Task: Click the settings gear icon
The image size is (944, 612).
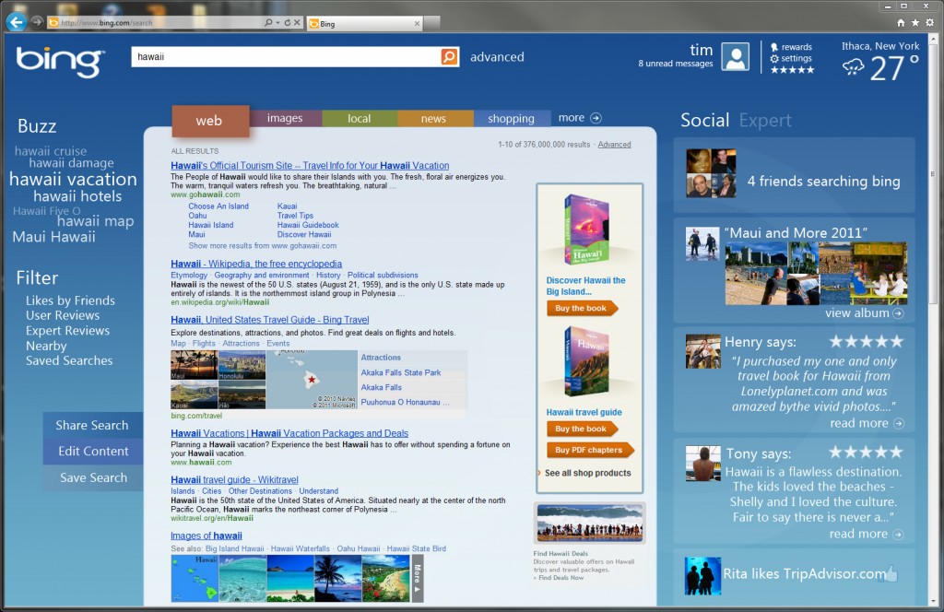Action: coord(774,58)
